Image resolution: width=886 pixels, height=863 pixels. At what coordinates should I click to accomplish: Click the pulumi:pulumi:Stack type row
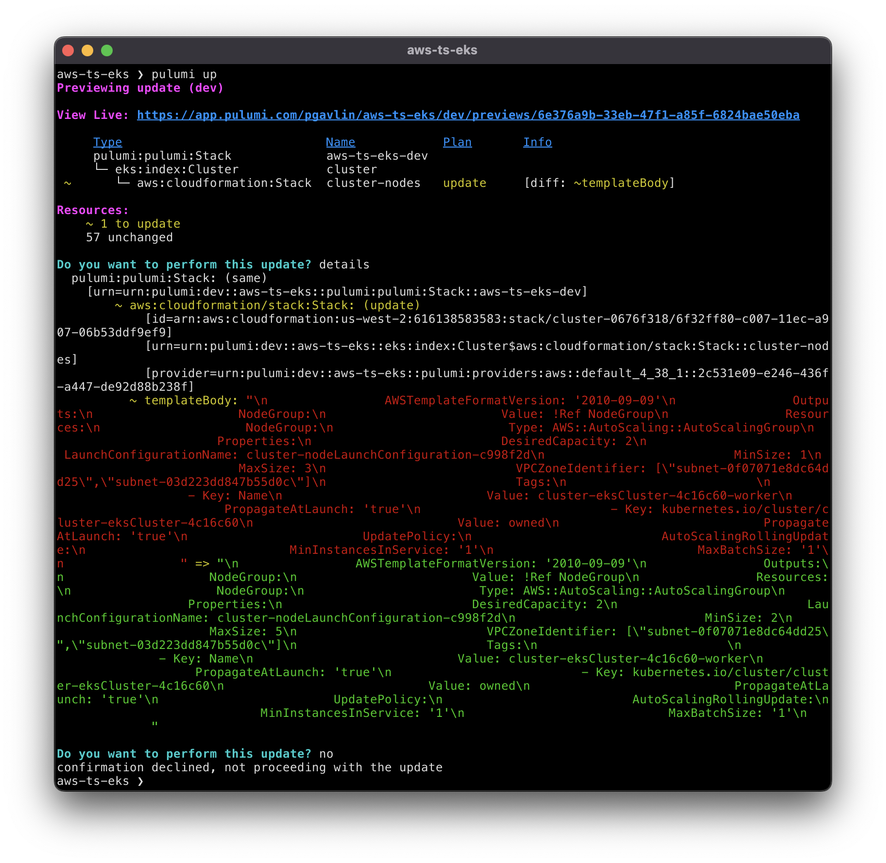[162, 156]
